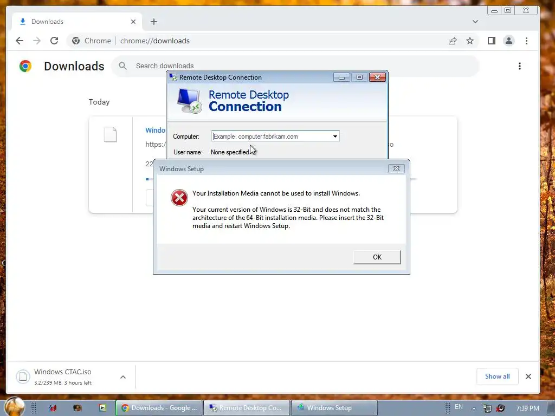Open the Chrome profile avatar
Image resolution: width=555 pixels, height=416 pixels.
click(508, 41)
